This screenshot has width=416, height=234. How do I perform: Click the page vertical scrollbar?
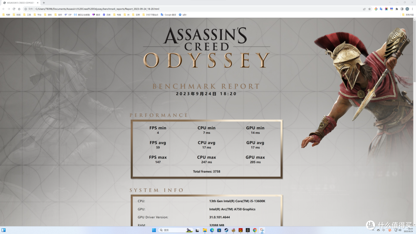[x=414, y=122]
